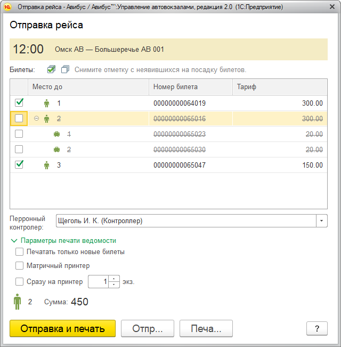Click the passenger count icon near Сумма
The image size is (341, 347).
18,302
